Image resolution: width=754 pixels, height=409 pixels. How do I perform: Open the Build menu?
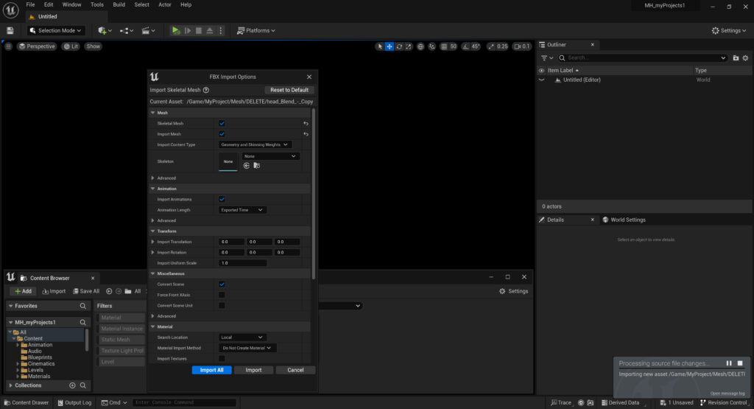pos(119,4)
